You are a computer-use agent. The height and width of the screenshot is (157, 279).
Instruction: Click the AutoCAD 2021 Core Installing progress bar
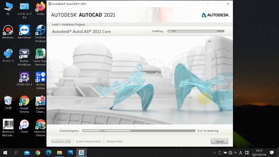pyautogui.click(x=196, y=31)
